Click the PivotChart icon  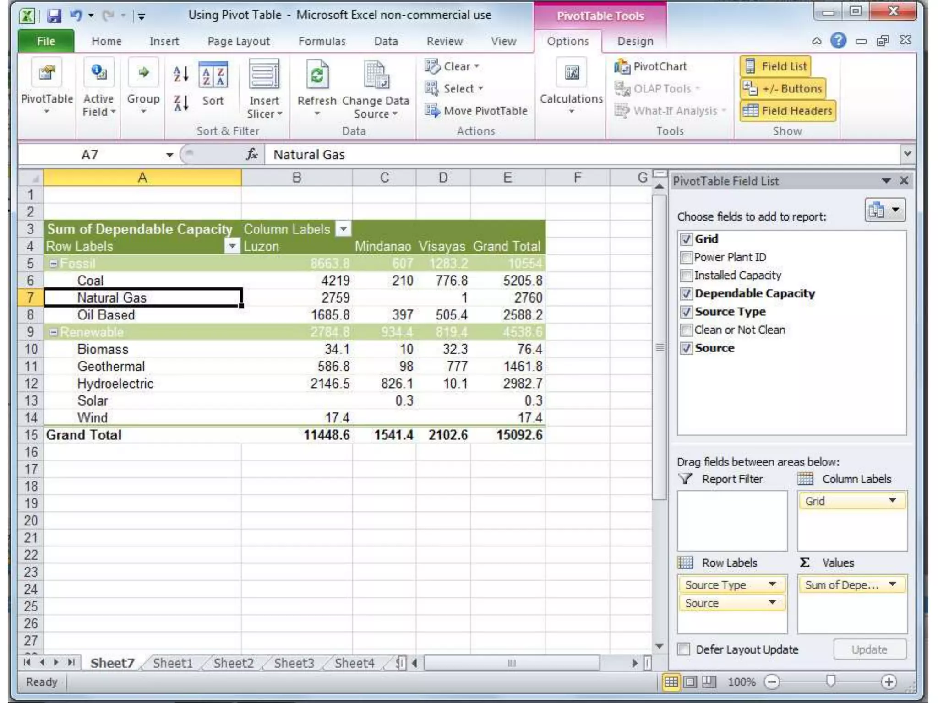[622, 67]
